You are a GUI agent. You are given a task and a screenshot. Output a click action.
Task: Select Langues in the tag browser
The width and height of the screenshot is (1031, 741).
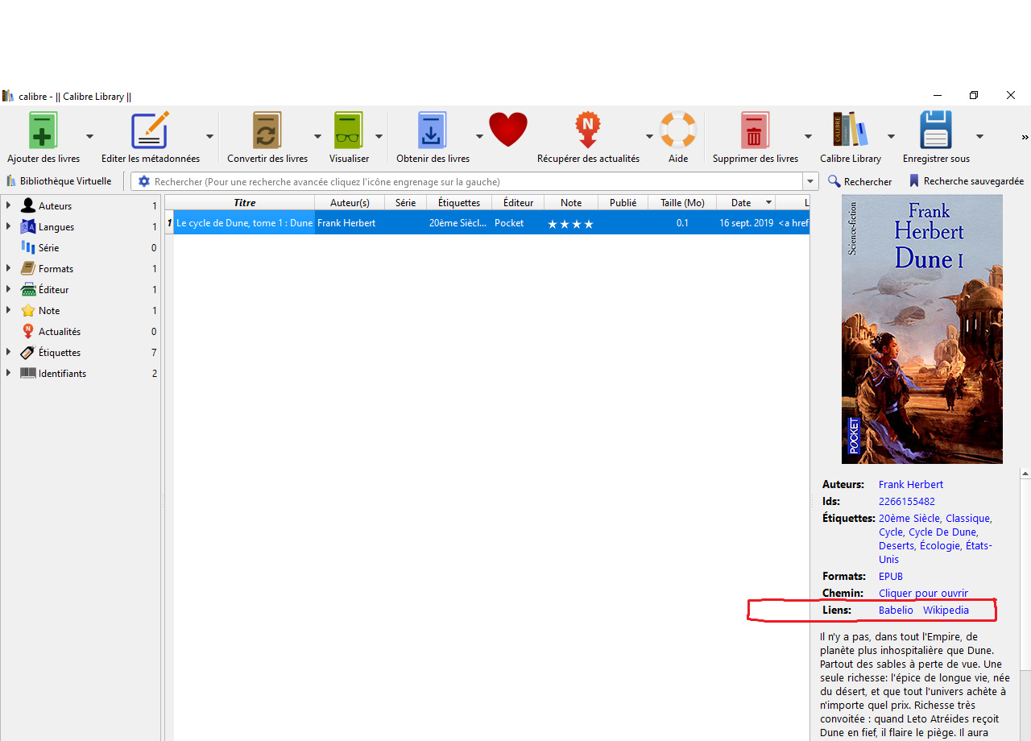point(56,227)
